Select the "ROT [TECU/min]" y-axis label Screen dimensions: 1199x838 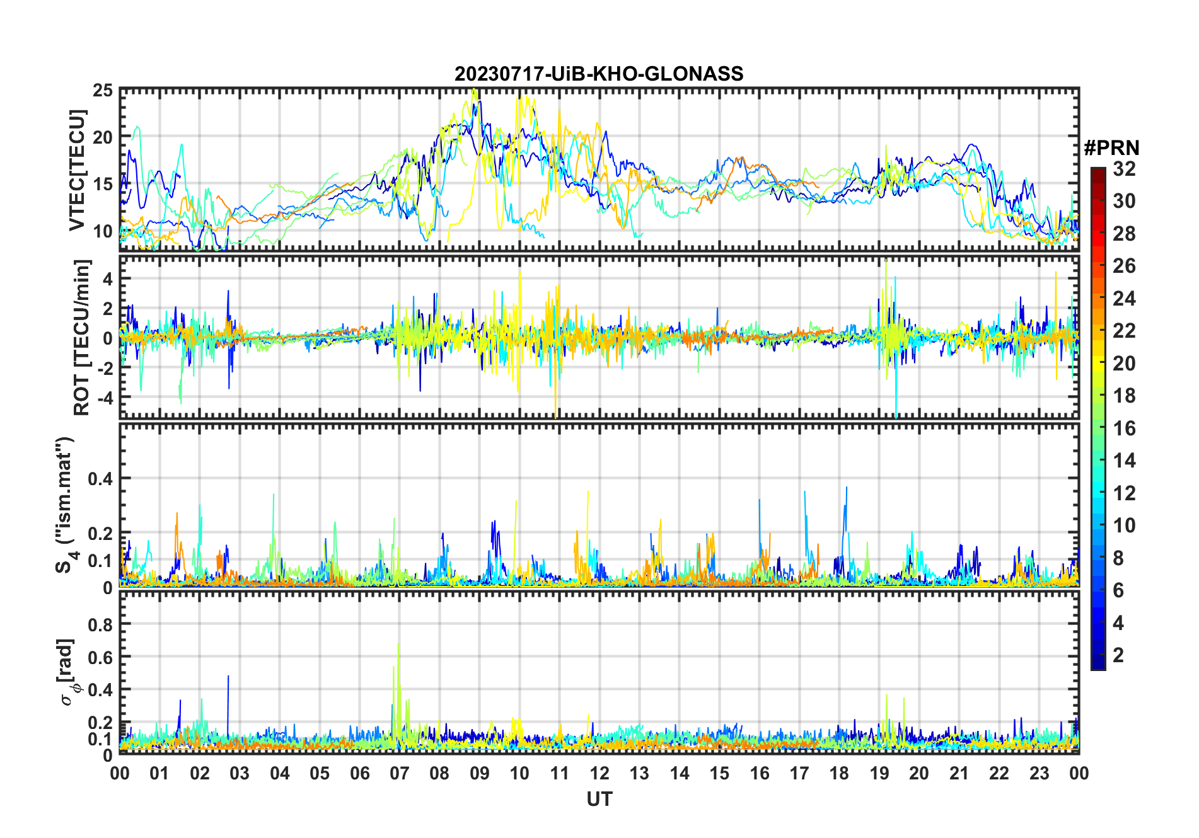(82, 337)
